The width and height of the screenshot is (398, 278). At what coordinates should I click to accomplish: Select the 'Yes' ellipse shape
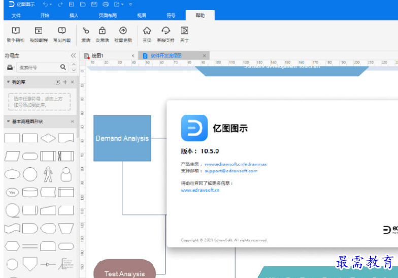(x=12, y=192)
